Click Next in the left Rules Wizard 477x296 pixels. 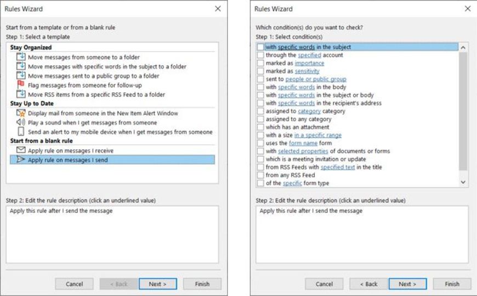tap(157, 284)
